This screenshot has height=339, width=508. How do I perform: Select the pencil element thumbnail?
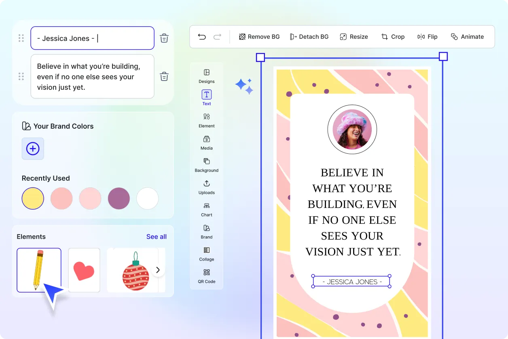39,270
